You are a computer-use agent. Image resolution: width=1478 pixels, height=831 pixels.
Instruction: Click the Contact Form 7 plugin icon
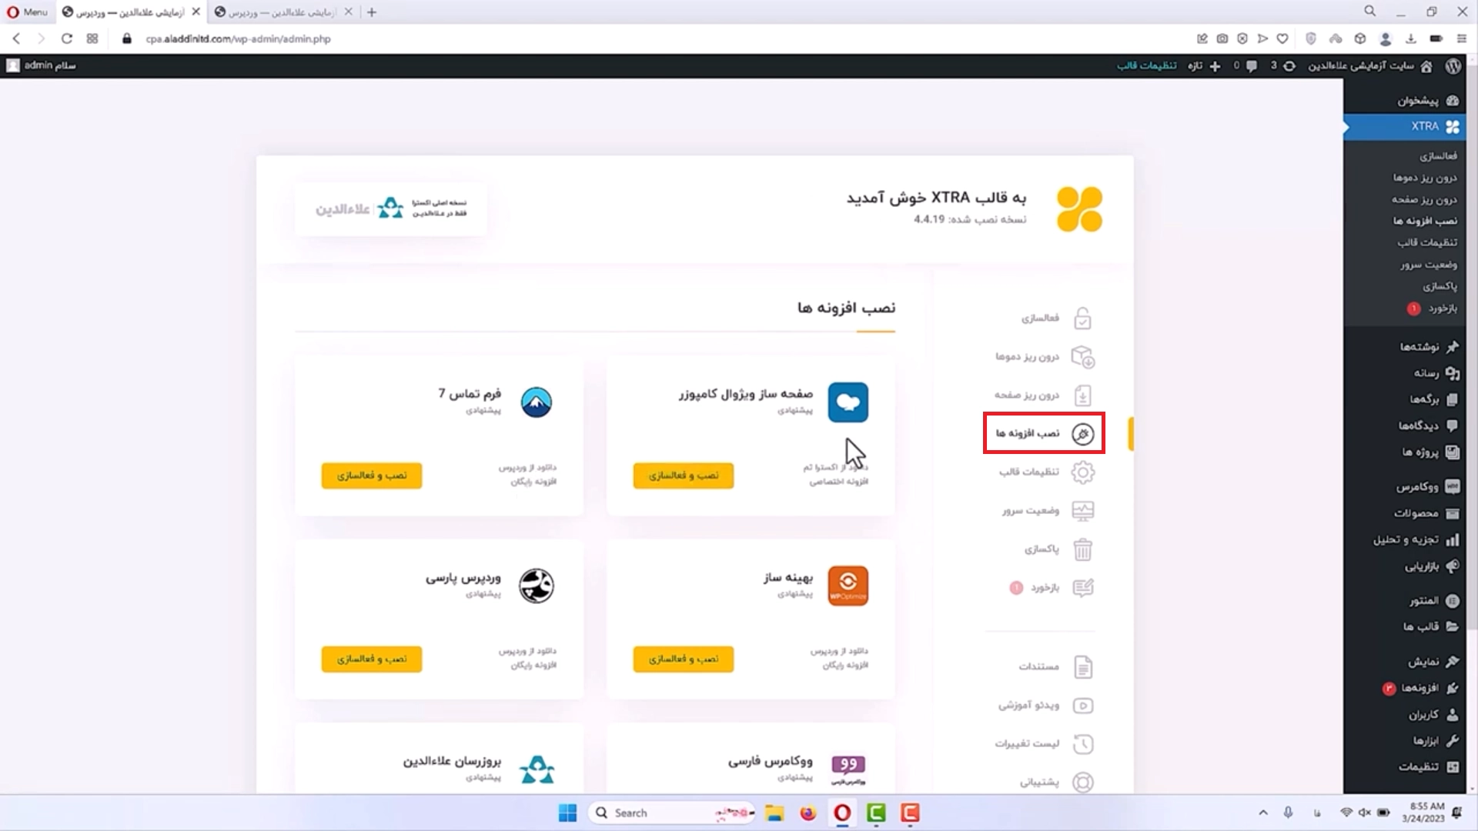[537, 402]
